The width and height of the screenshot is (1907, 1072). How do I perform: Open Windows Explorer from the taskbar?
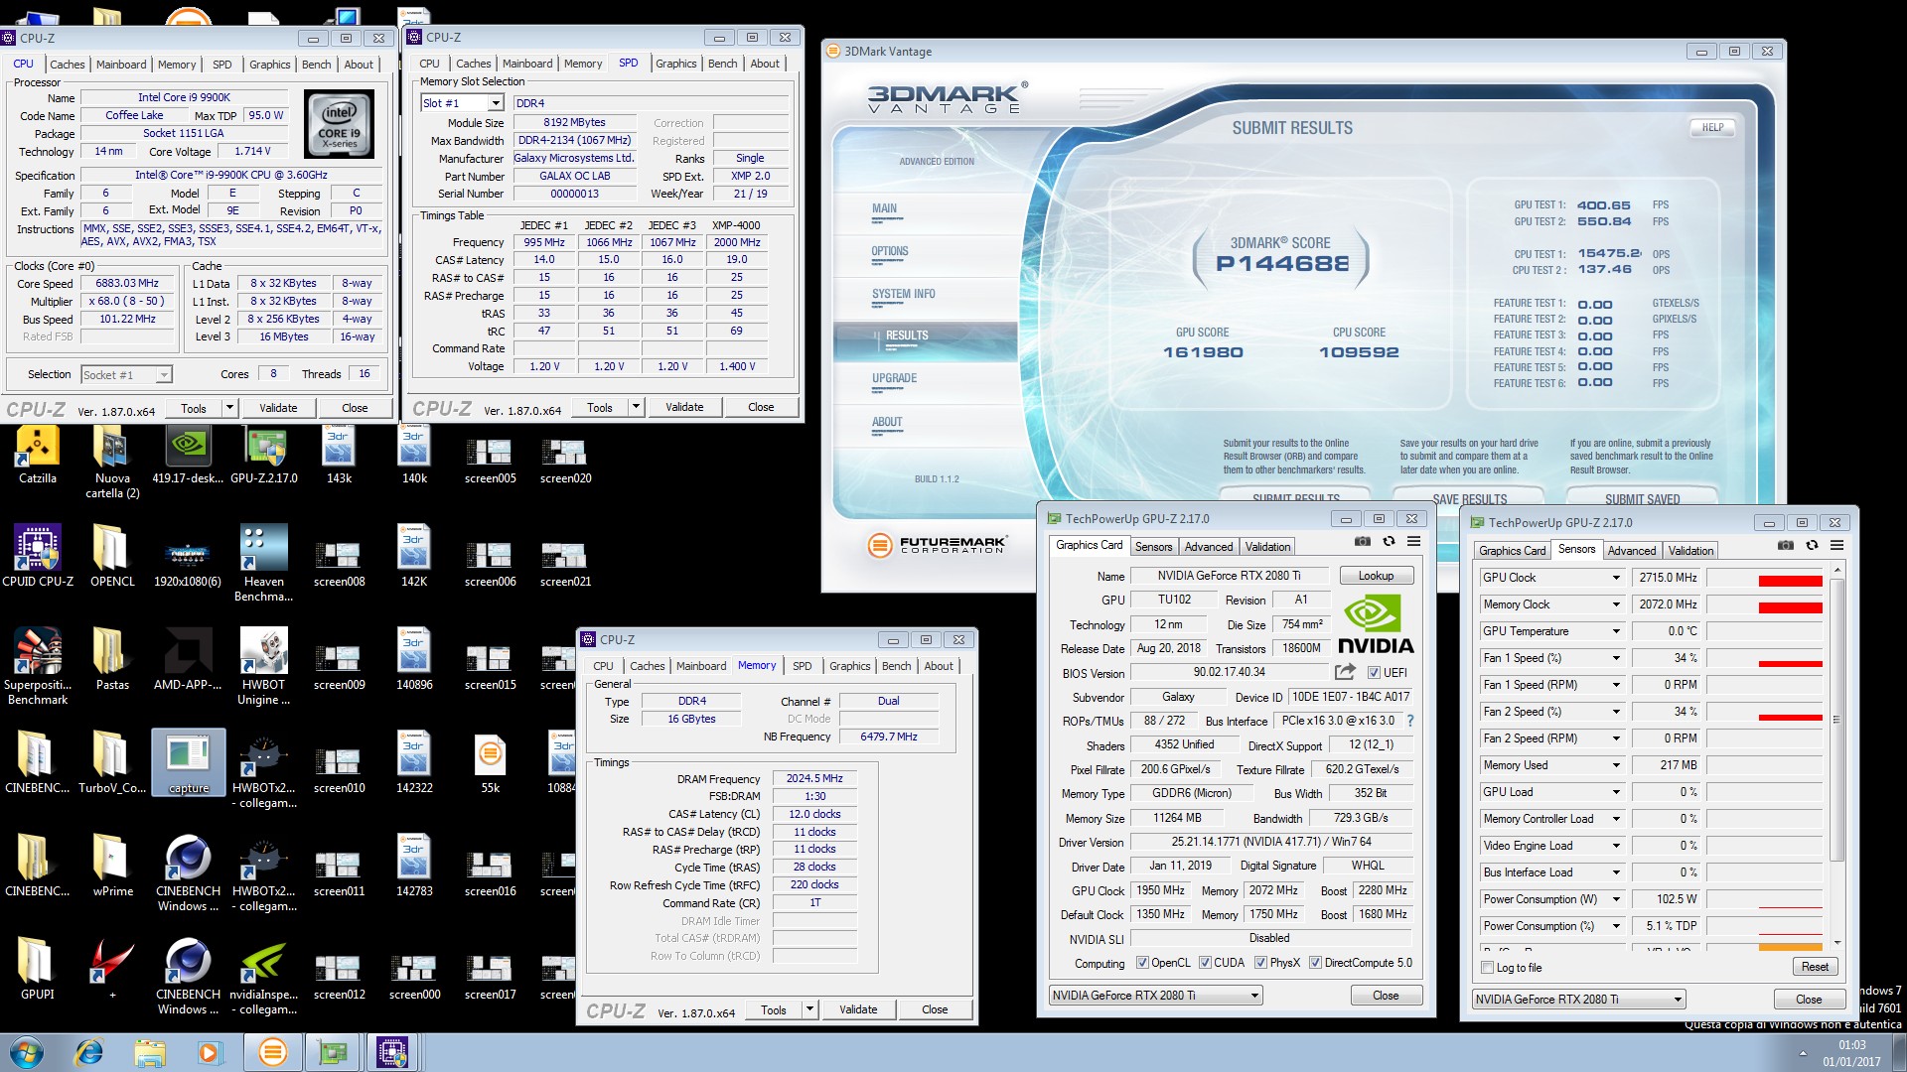click(150, 1052)
